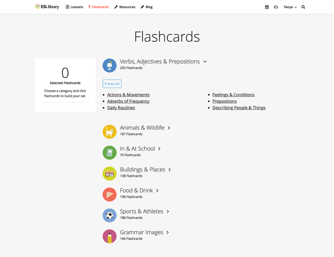Screen dimensions: 334x257
Task: Open the Adverbs of Frequency link
Action: tap(128, 101)
